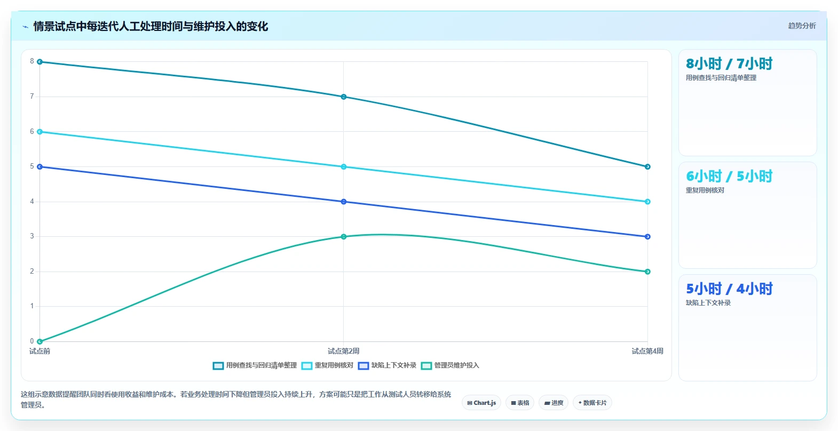The image size is (838, 431).
Task: Click the 数据卡片 tag chip
Action: [x=592, y=403]
